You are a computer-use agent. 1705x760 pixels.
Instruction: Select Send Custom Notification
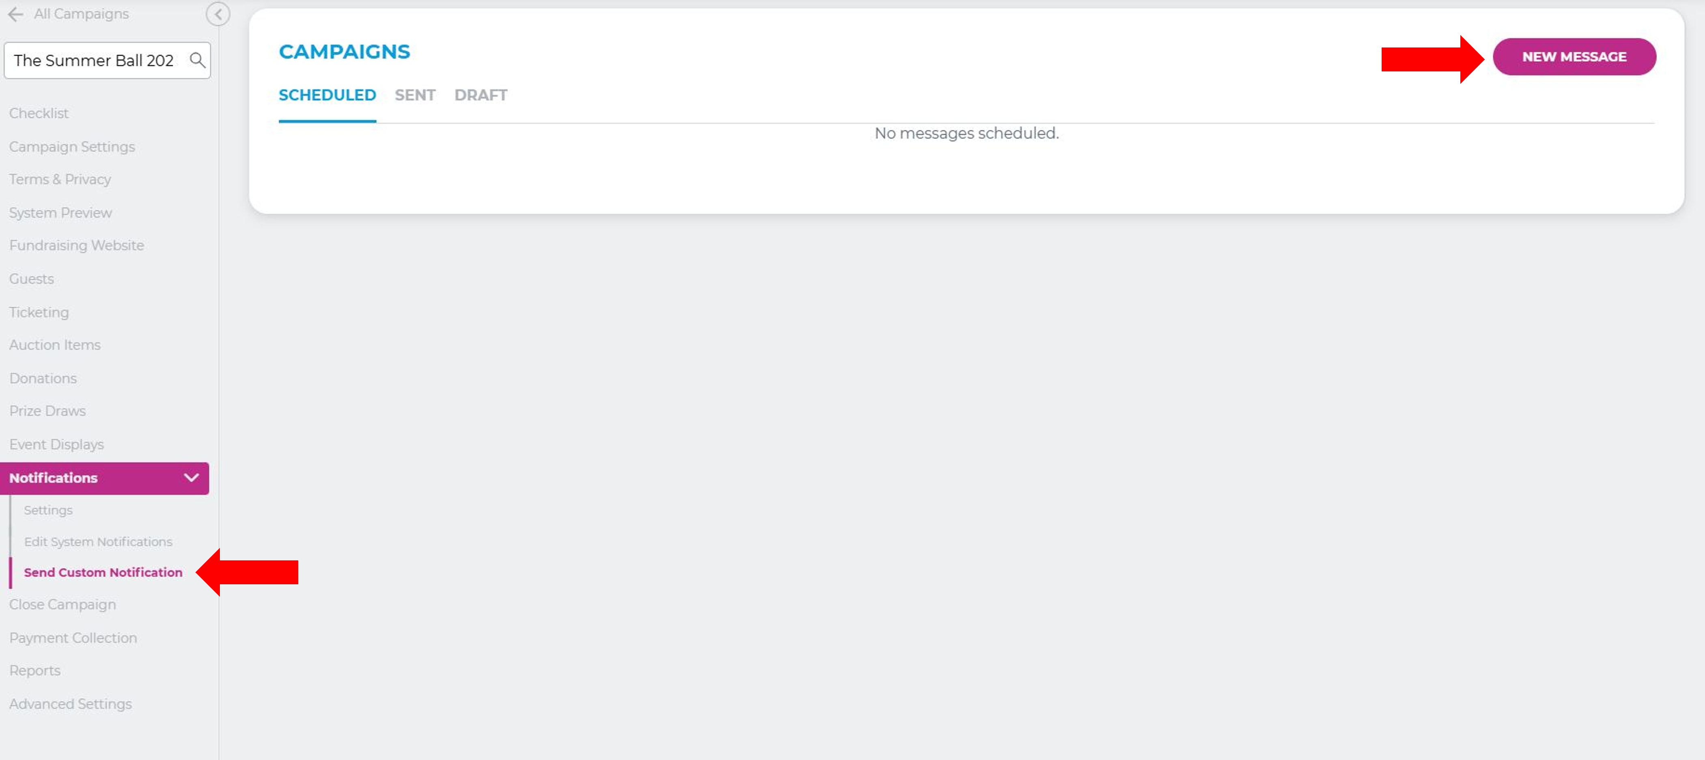[103, 572]
